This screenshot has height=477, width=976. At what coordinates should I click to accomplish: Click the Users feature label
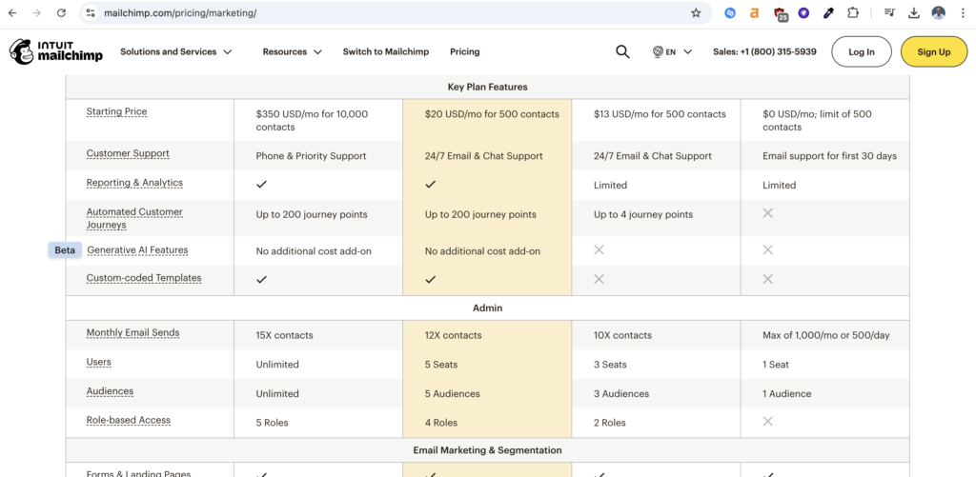(99, 362)
